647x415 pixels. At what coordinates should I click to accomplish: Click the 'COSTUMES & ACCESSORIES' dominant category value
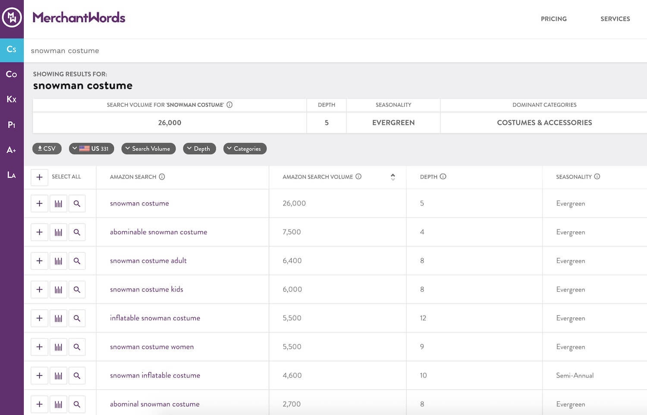click(544, 123)
